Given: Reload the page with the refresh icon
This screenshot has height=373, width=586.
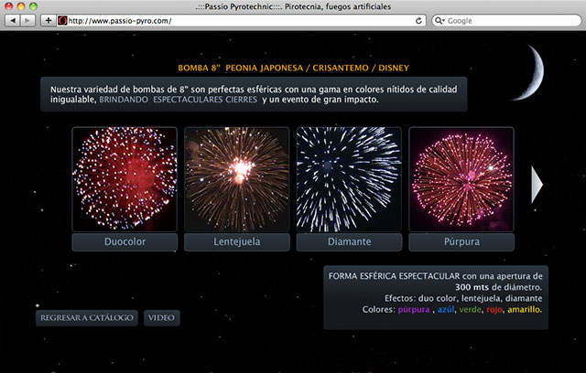Looking at the screenshot, I should point(418,20).
